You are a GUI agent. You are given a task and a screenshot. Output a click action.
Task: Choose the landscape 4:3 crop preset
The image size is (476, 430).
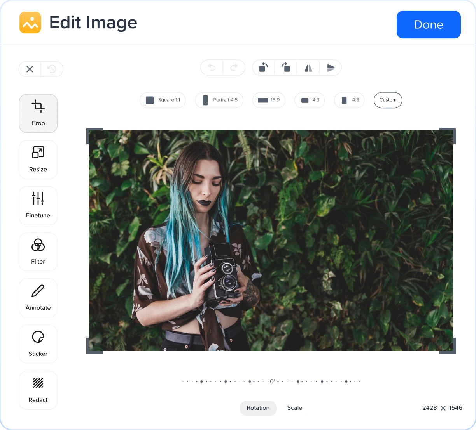click(310, 100)
